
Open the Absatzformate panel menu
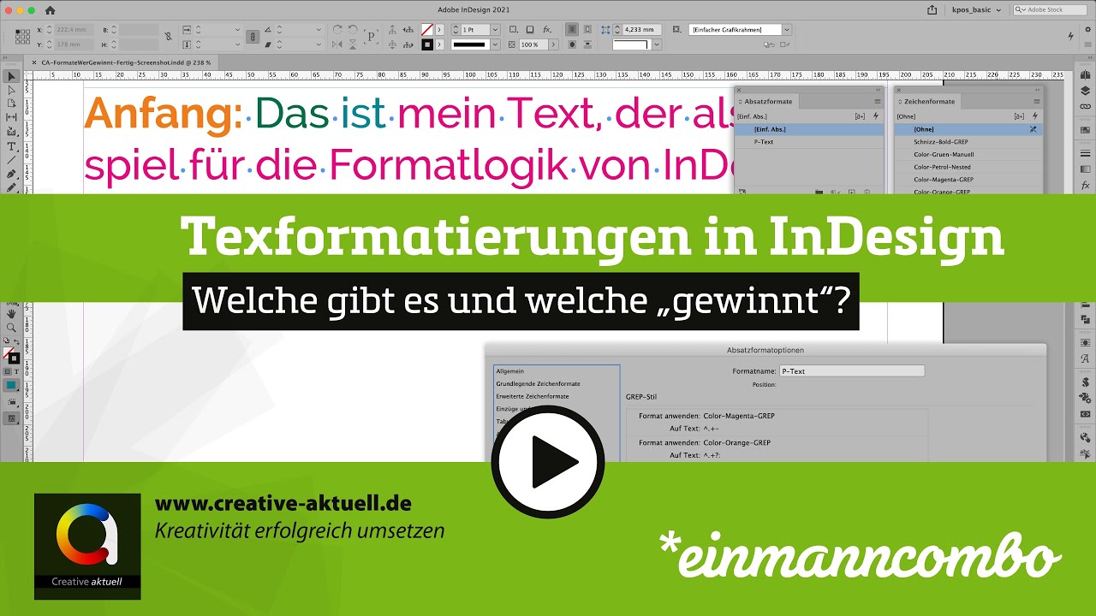click(878, 101)
